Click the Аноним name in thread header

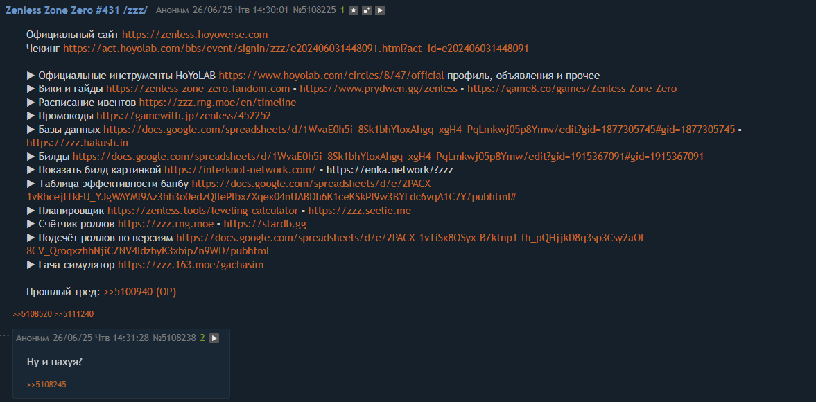(x=171, y=10)
